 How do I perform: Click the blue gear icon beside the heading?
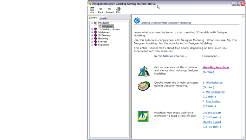click(x=137, y=21)
